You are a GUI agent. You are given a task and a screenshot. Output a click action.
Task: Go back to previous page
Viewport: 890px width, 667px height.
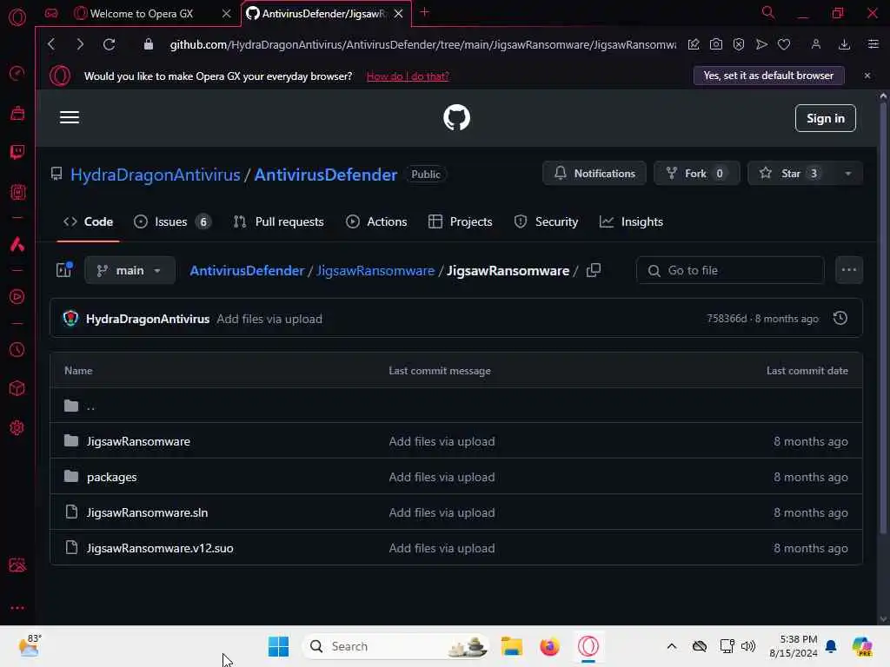pyautogui.click(x=51, y=44)
